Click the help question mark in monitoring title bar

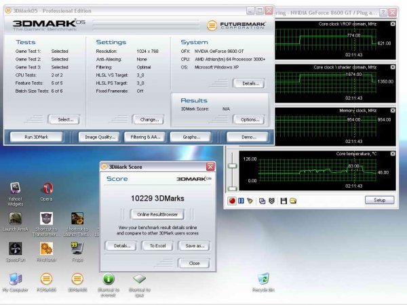(383, 12)
